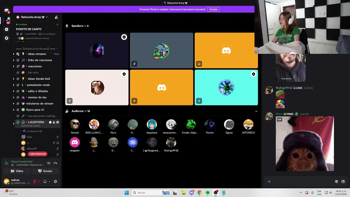Screen dimensions: 350x197
Task: Open the flyers-para-irl channel
Action: click(37, 110)
